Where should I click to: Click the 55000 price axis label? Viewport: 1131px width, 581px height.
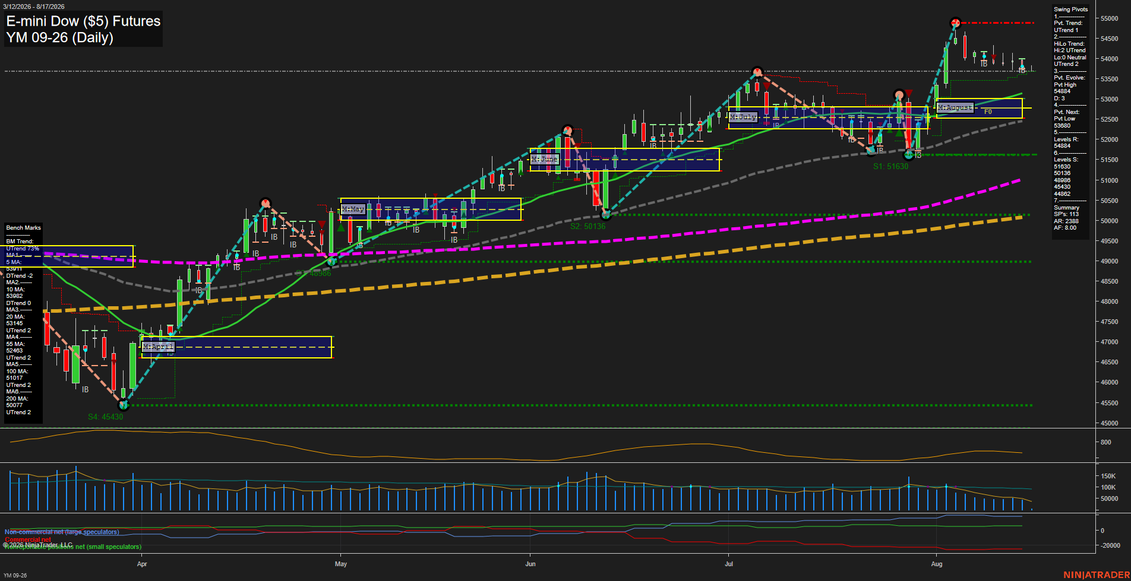pos(1110,18)
